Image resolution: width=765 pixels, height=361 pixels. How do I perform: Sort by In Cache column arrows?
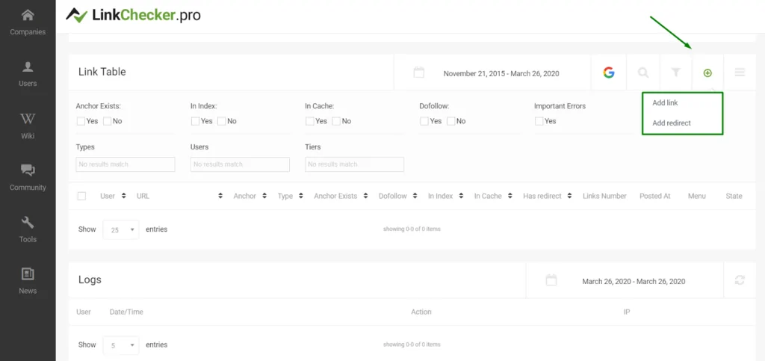(x=510, y=196)
